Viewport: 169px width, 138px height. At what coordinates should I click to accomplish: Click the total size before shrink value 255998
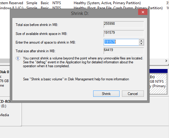coord(124,24)
